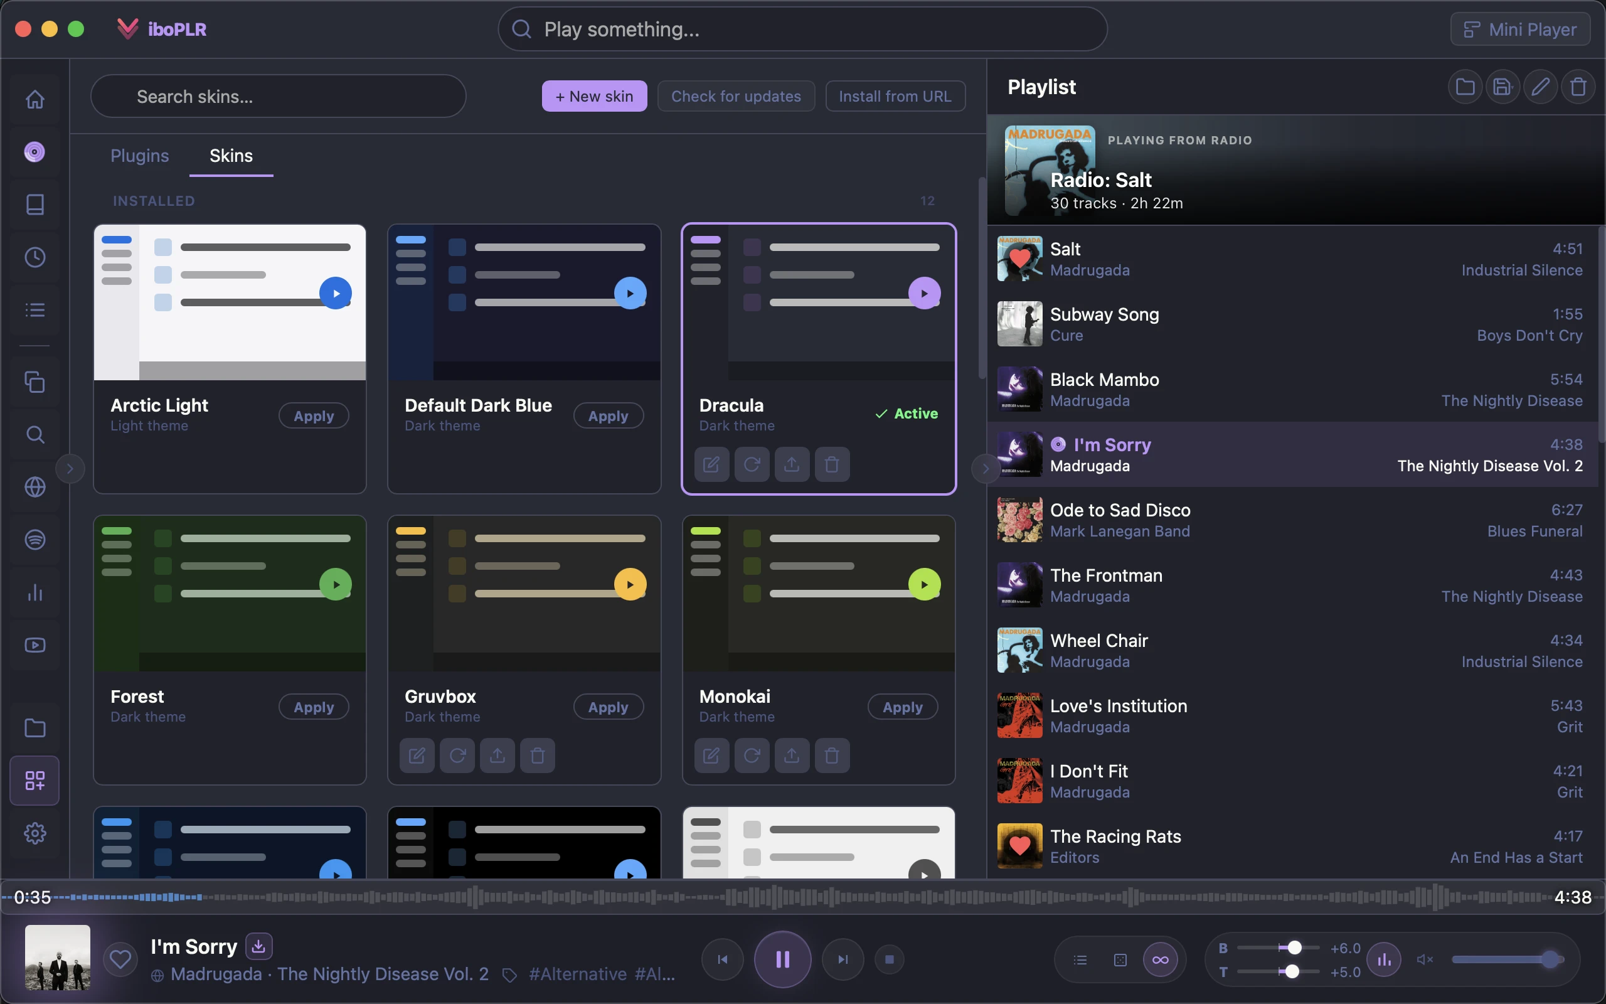The image size is (1606, 1004).
Task: Play Subway Song by Cure
Action: pyautogui.click(x=1293, y=324)
